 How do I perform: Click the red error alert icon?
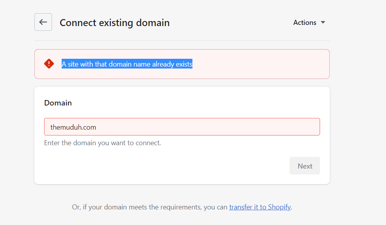coord(49,64)
